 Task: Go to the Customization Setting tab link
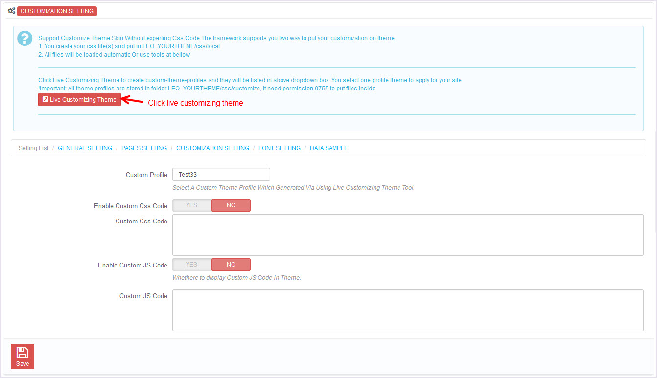pyautogui.click(x=212, y=148)
